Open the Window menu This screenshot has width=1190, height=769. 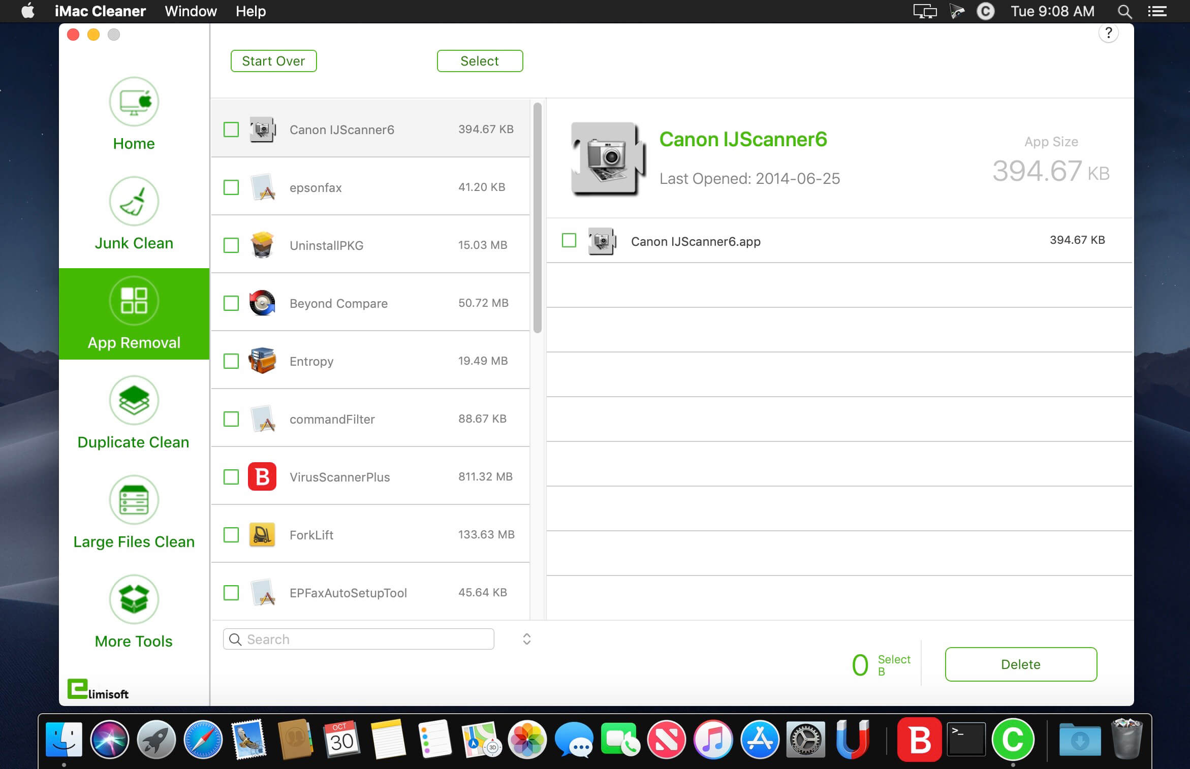(191, 11)
